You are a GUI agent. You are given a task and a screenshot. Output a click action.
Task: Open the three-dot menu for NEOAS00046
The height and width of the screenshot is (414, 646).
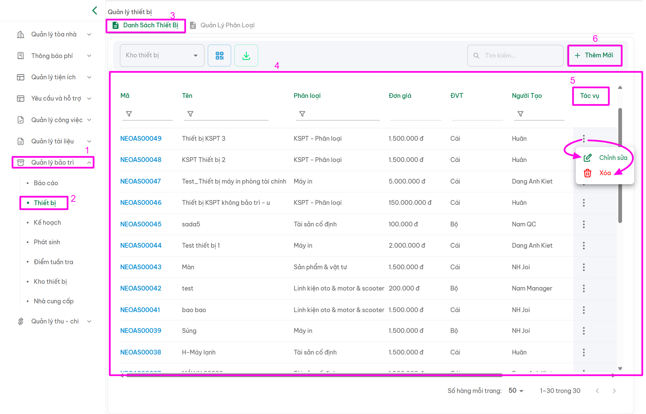[583, 203]
